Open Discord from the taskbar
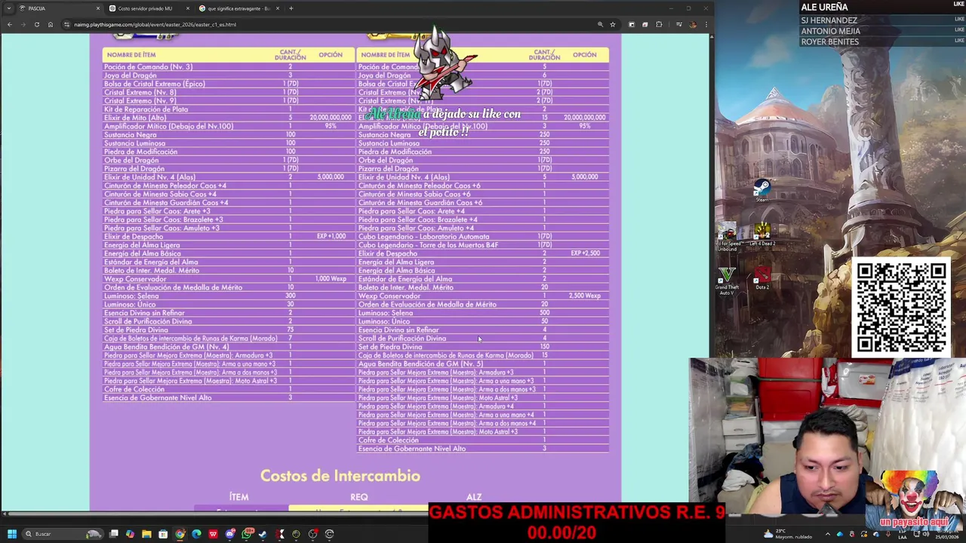This screenshot has height=543, width=966. coord(230,534)
